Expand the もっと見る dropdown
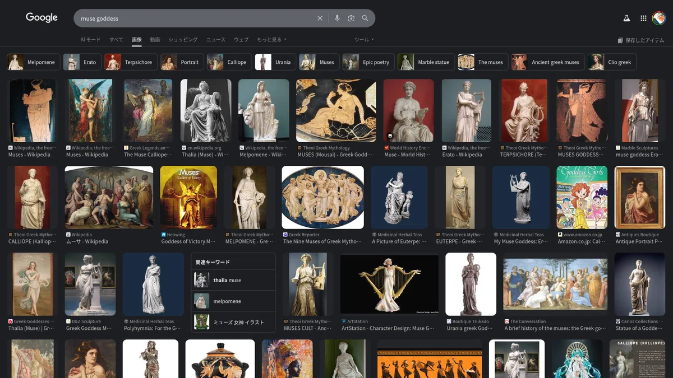 272,40
